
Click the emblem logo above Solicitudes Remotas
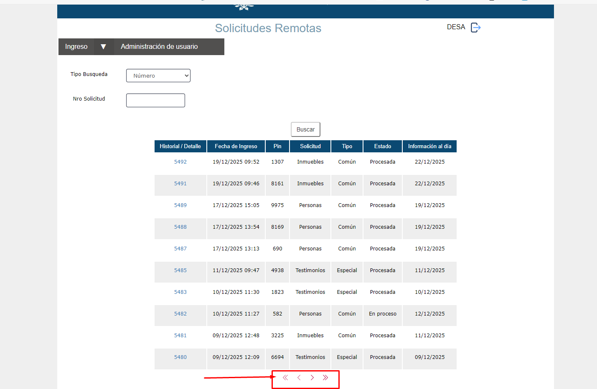click(244, 4)
